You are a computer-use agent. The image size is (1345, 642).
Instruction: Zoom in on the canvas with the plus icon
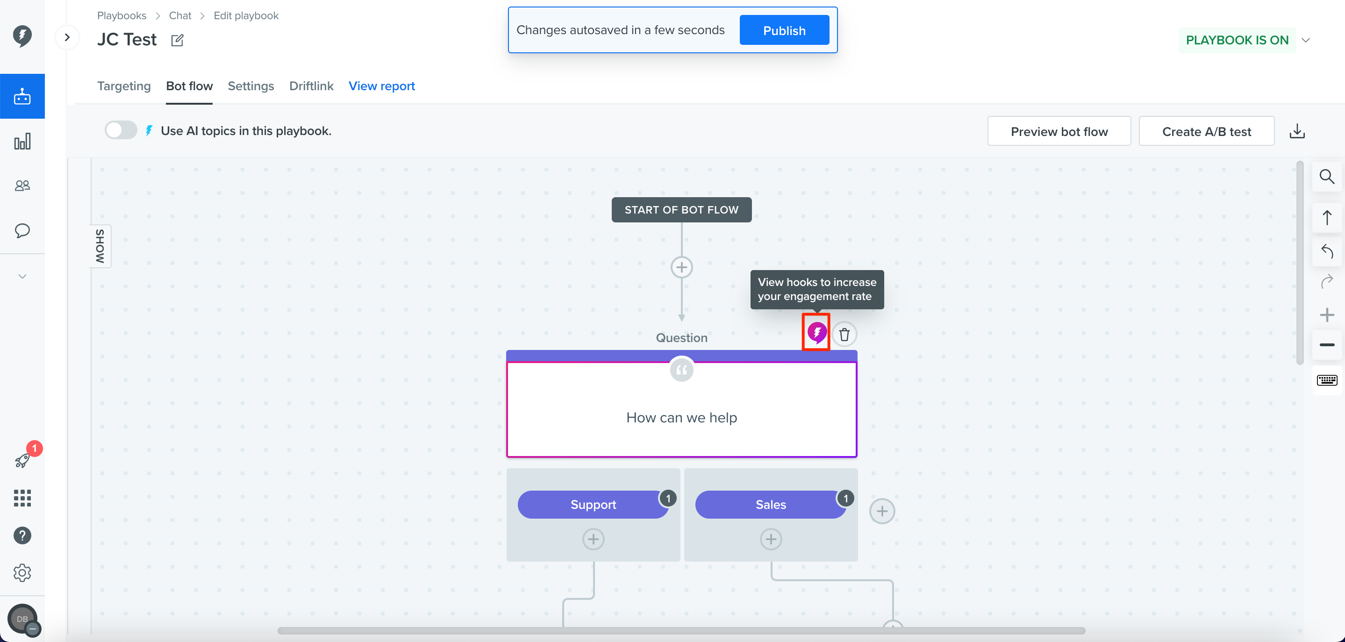pos(1327,315)
